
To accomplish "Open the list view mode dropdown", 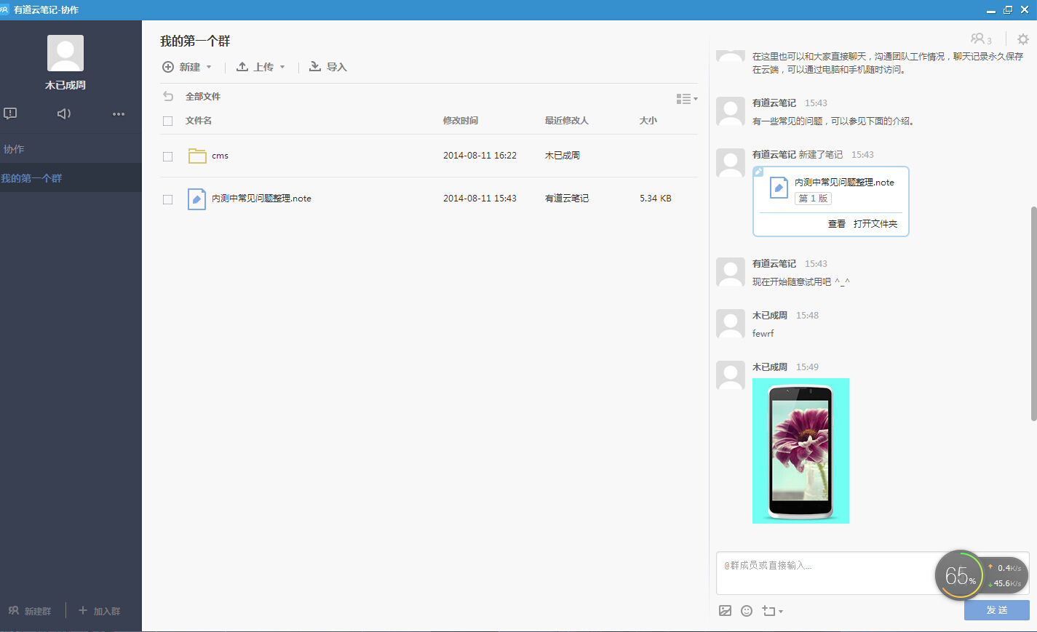I will [x=687, y=98].
